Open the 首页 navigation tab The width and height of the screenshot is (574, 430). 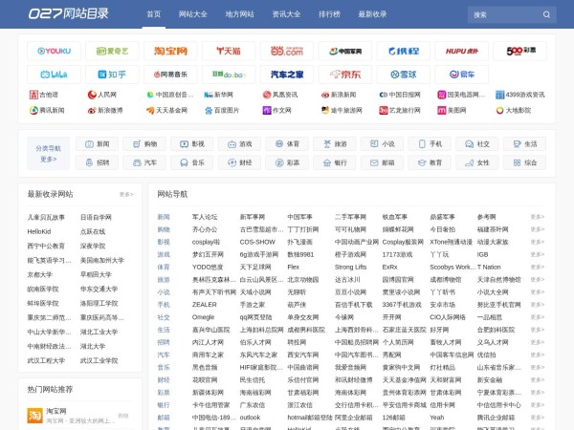click(154, 14)
